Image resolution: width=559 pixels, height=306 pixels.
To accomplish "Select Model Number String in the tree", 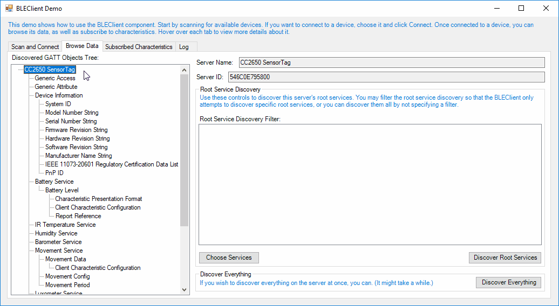I will click(72, 113).
